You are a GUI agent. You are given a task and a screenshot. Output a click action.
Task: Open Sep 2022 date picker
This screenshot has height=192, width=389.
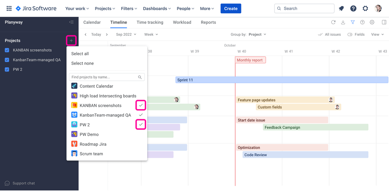click(126, 35)
